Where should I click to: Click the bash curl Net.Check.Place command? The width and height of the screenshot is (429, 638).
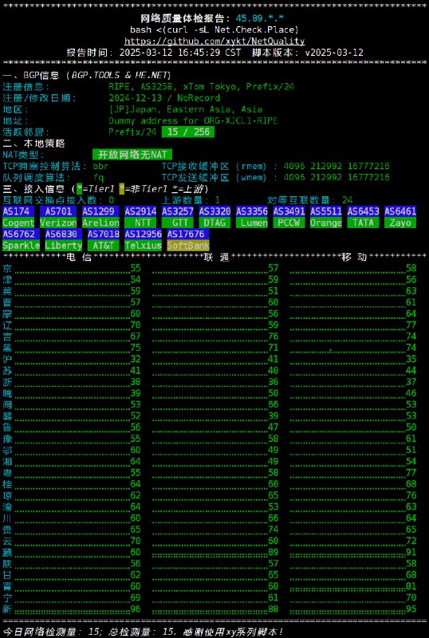coord(214,30)
